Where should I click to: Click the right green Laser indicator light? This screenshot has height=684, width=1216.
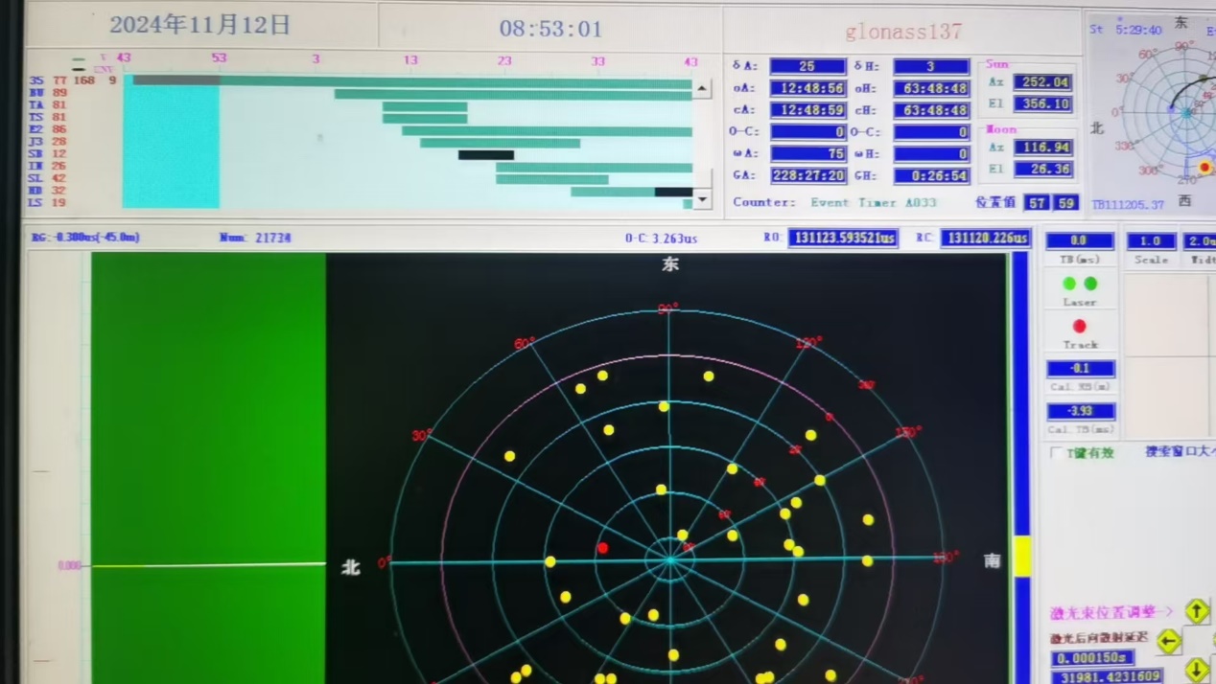(1090, 284)
